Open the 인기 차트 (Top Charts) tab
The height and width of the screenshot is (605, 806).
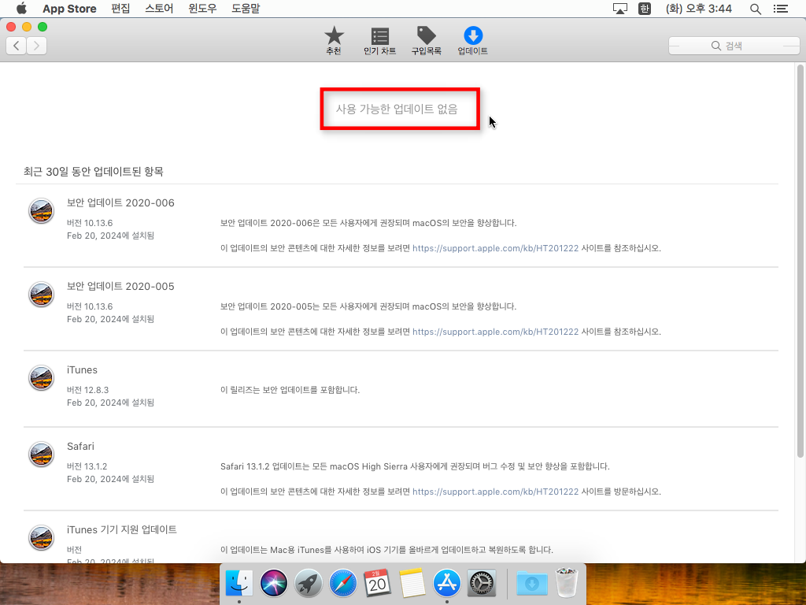pos(379,41)
